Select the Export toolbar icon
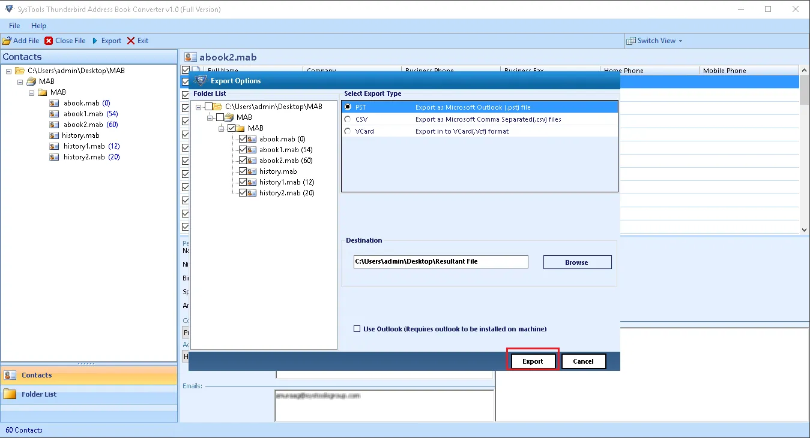810x438 pixels. pos(96,40)
